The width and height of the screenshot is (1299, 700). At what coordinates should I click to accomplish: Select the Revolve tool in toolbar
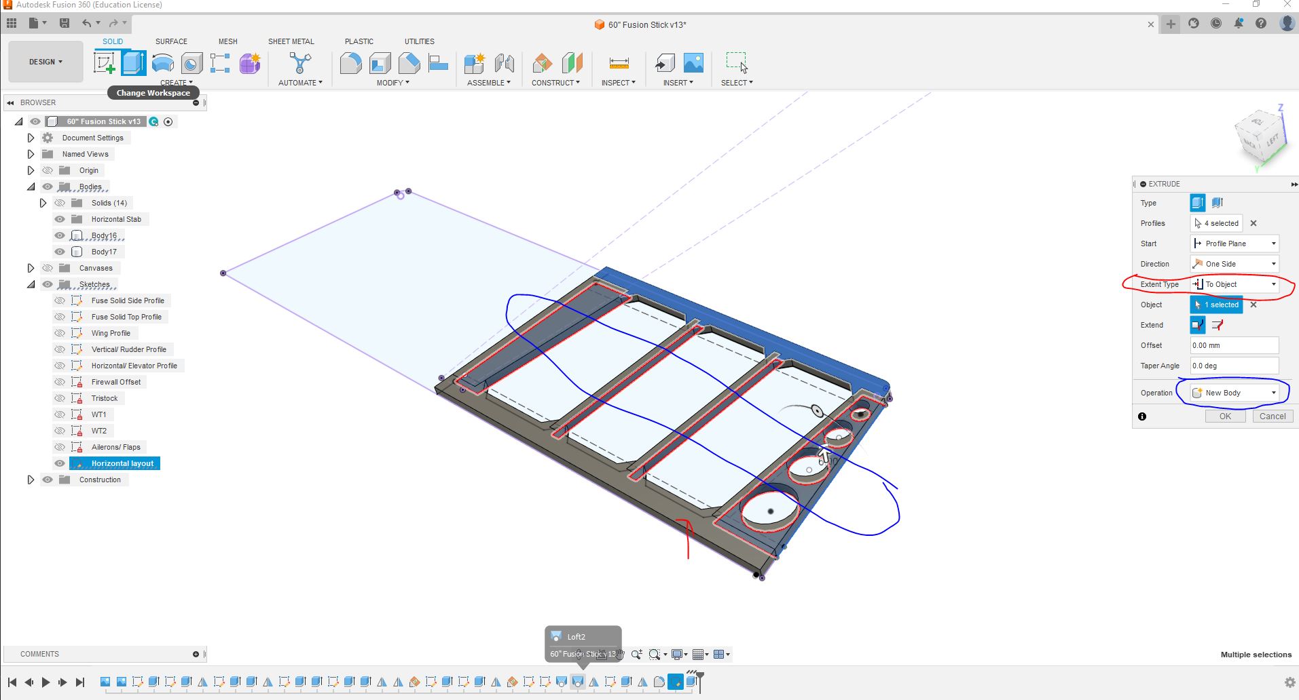coord(163,63)
